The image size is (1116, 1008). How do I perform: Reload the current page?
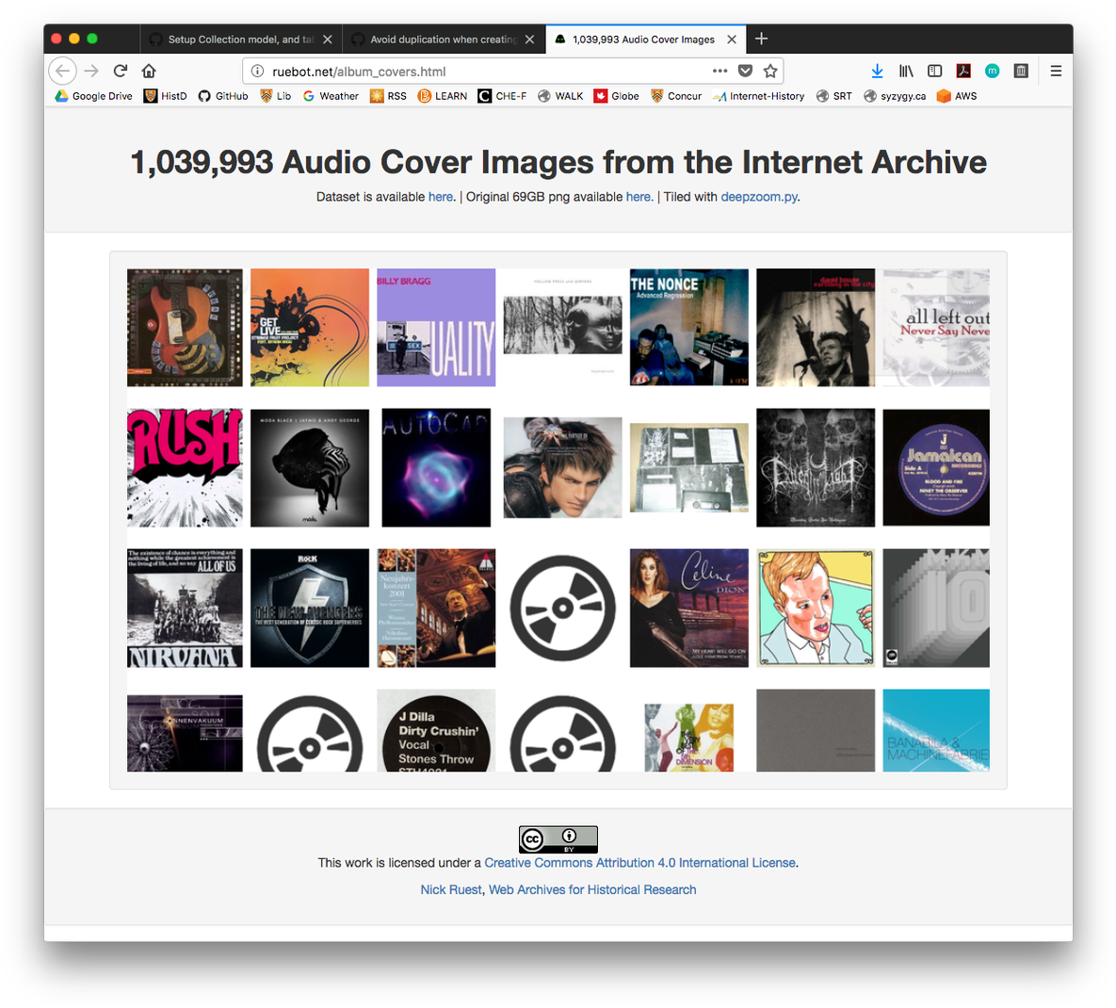pos(121,71)
